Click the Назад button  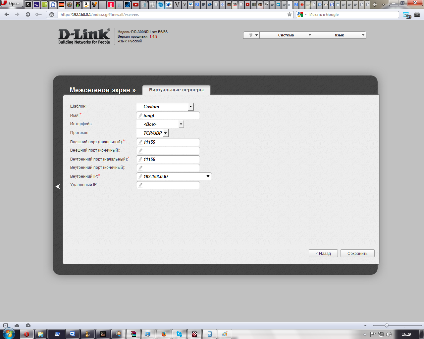tap(323, 253)
